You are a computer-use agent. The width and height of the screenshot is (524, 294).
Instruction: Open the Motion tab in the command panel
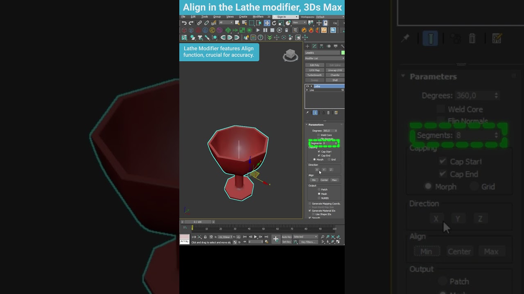click(x=328, y=46)
